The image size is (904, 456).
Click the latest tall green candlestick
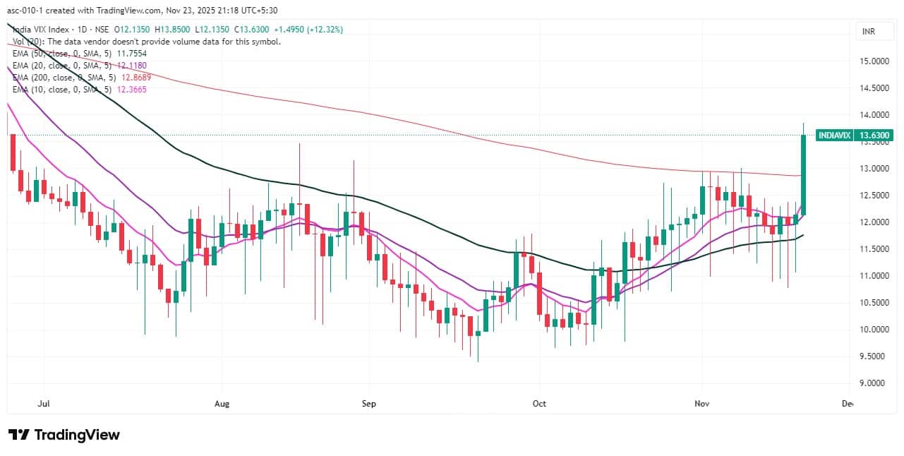[x=804, y=174]
